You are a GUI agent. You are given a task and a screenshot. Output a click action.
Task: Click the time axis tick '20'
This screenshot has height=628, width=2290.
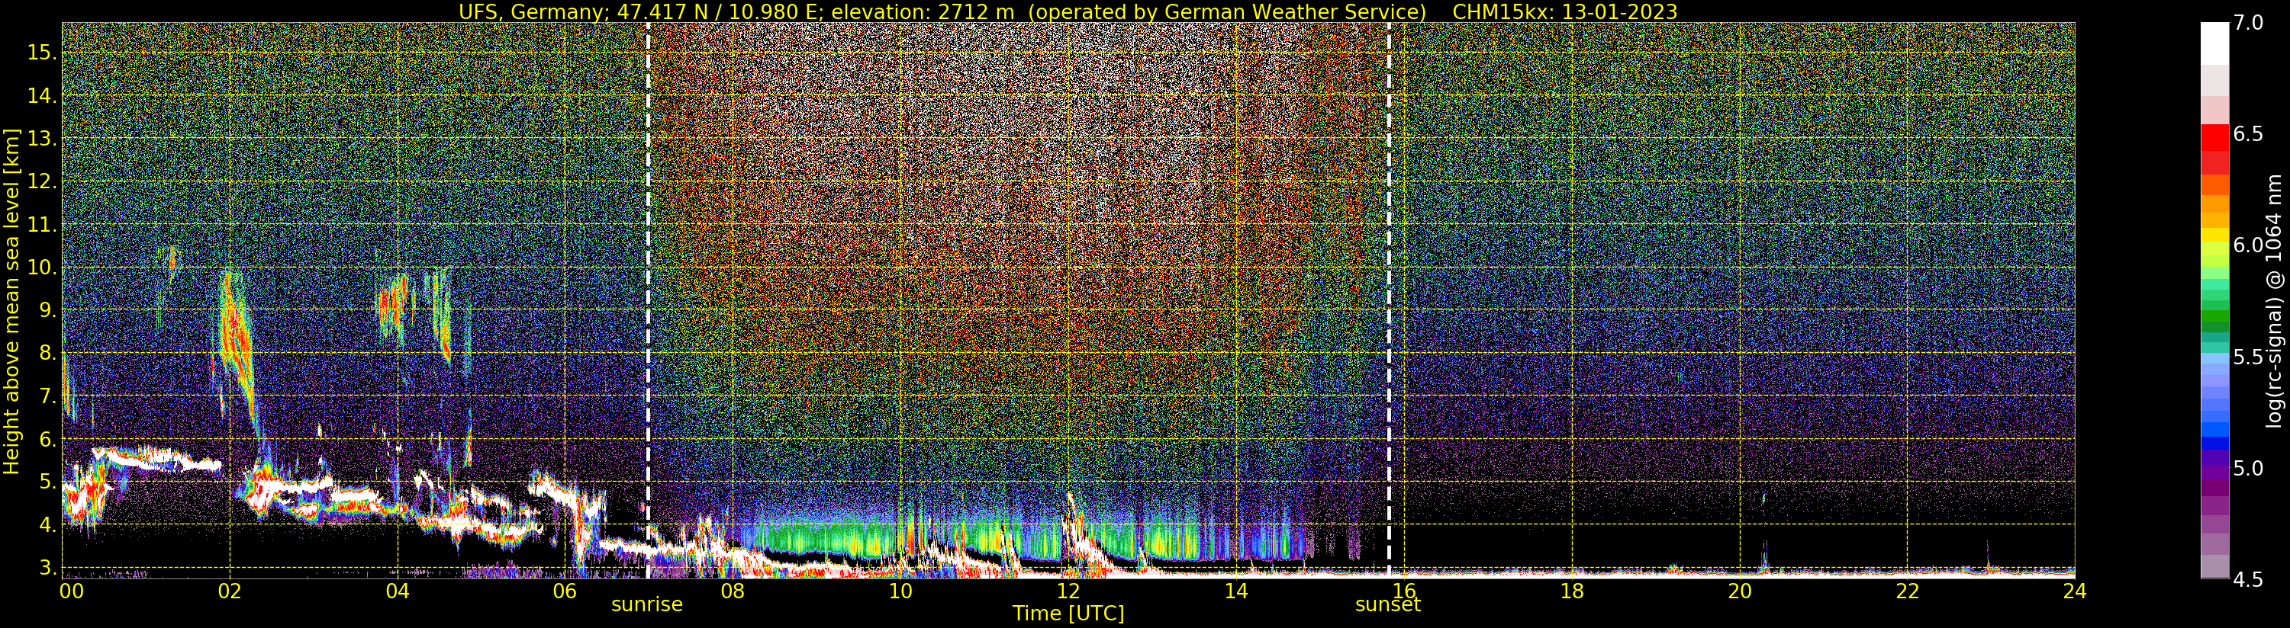[1740, 591]
